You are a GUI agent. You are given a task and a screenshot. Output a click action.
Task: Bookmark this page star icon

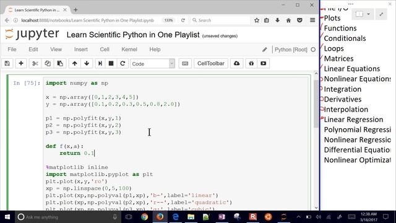pyautogui.click(x=257, y=20)
